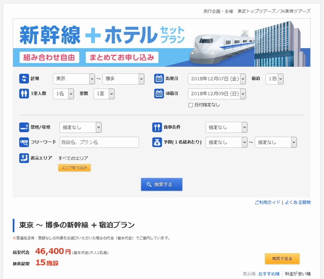
Task: Click the map pin icon beside 表示エリア
Action: (24, 158)
